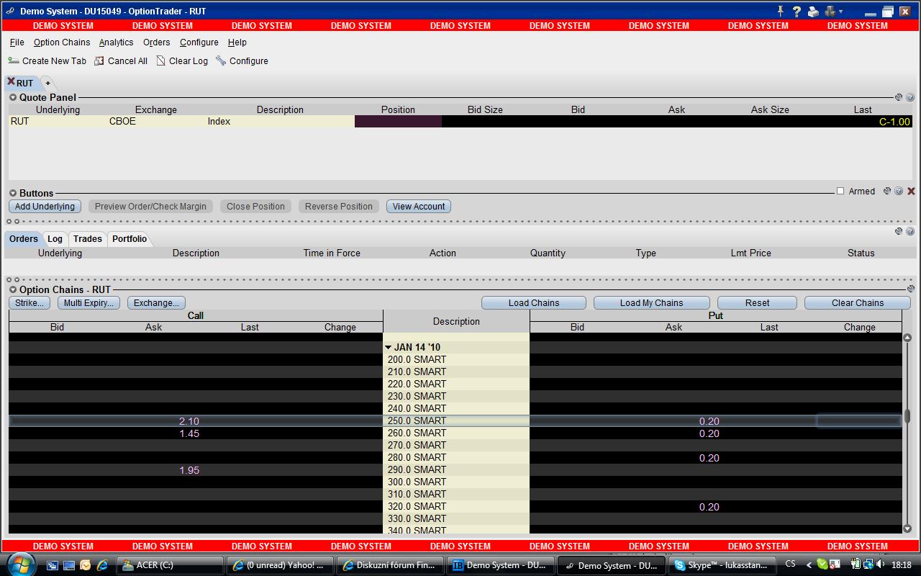921x576 pixels.
Task: Open the Analytics menu
Action: click(116, 42)
